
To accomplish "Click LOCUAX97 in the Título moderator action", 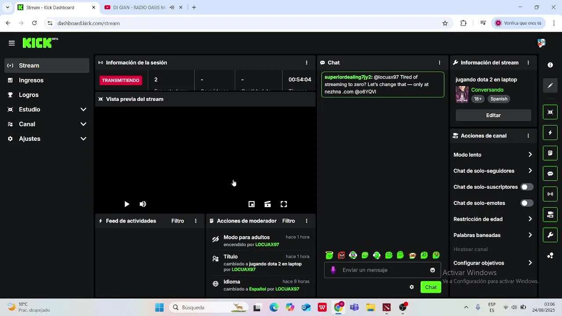I will pos(244,269).
